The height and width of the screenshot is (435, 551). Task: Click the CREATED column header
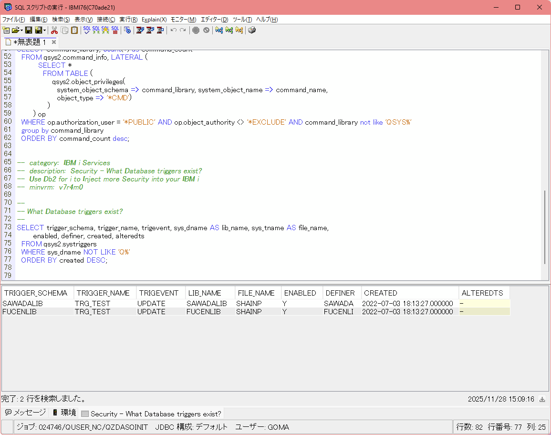(380, 293)
